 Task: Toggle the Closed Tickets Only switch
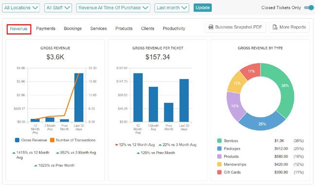pos(309,8)
